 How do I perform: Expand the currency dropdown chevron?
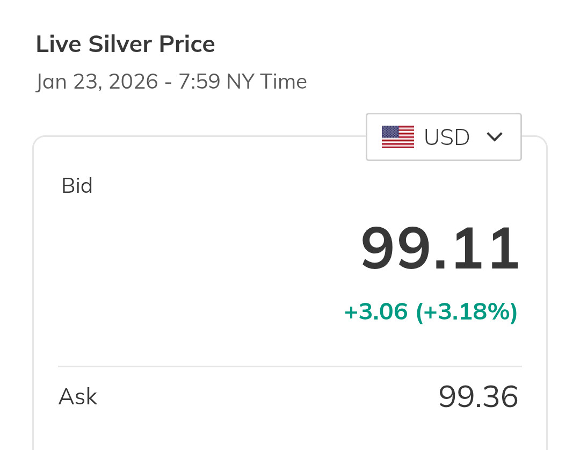494,137
